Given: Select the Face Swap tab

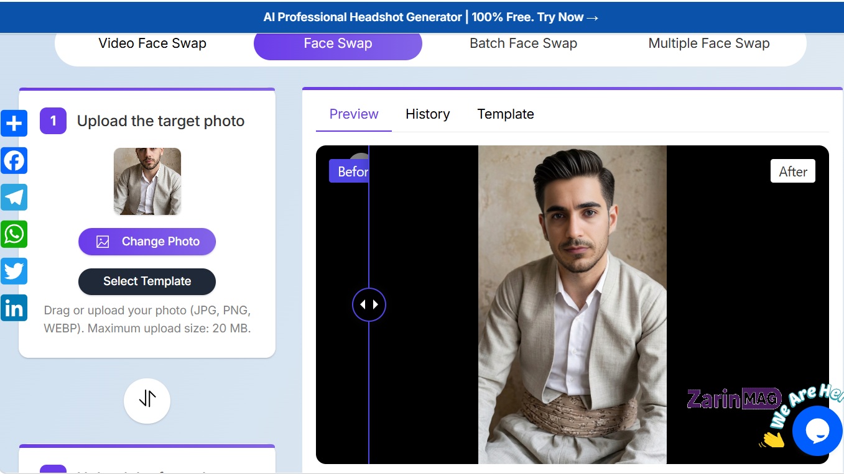Looking at the screenshot, I should (x=338, y=43).
